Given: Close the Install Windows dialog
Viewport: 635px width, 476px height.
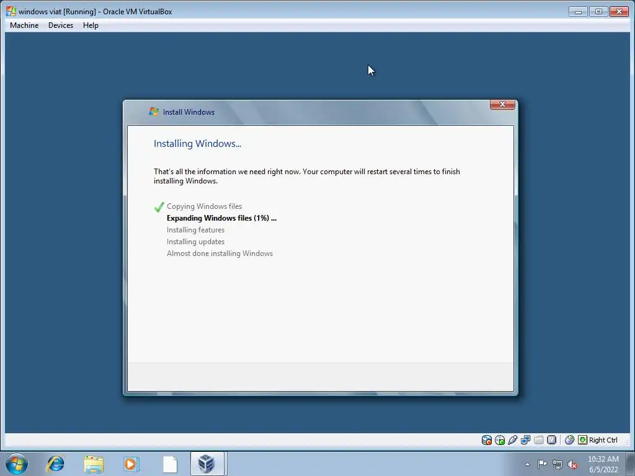Looking at the screenshot, I should click(502, 104).
